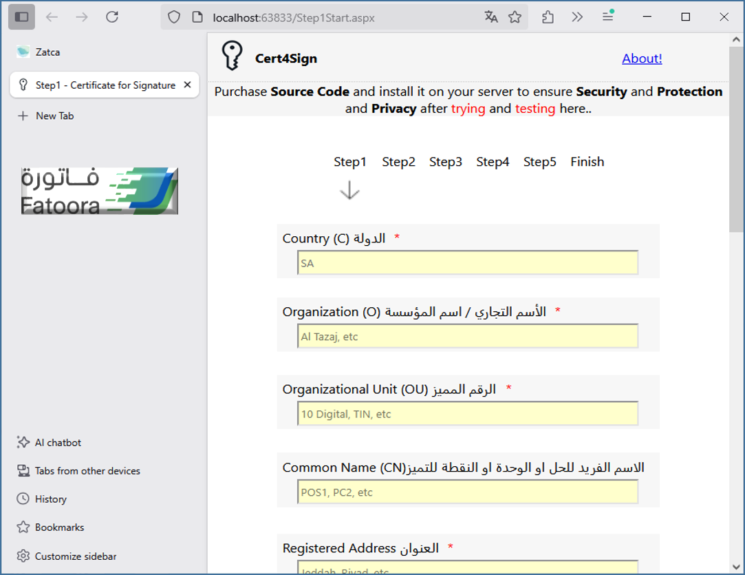Image resolution: width=745 pixels, height=575 pixels.
Task: Switch to the Zatca tab
Action: click(48, 52)
